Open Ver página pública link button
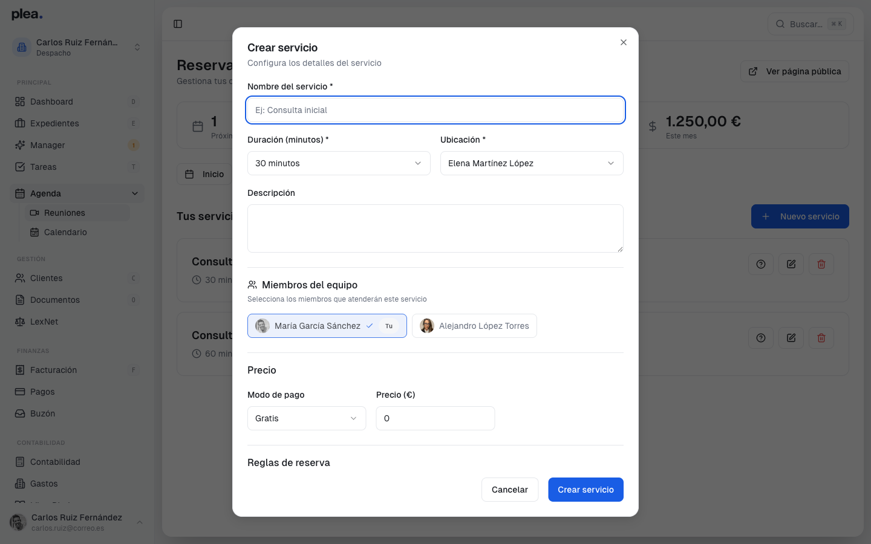 795,71
